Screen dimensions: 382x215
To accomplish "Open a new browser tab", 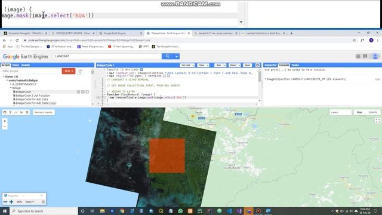I will (291, 33).
